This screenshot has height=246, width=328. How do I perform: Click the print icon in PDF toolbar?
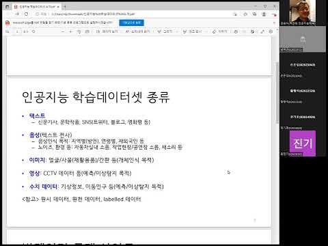[x=236, y=31]
